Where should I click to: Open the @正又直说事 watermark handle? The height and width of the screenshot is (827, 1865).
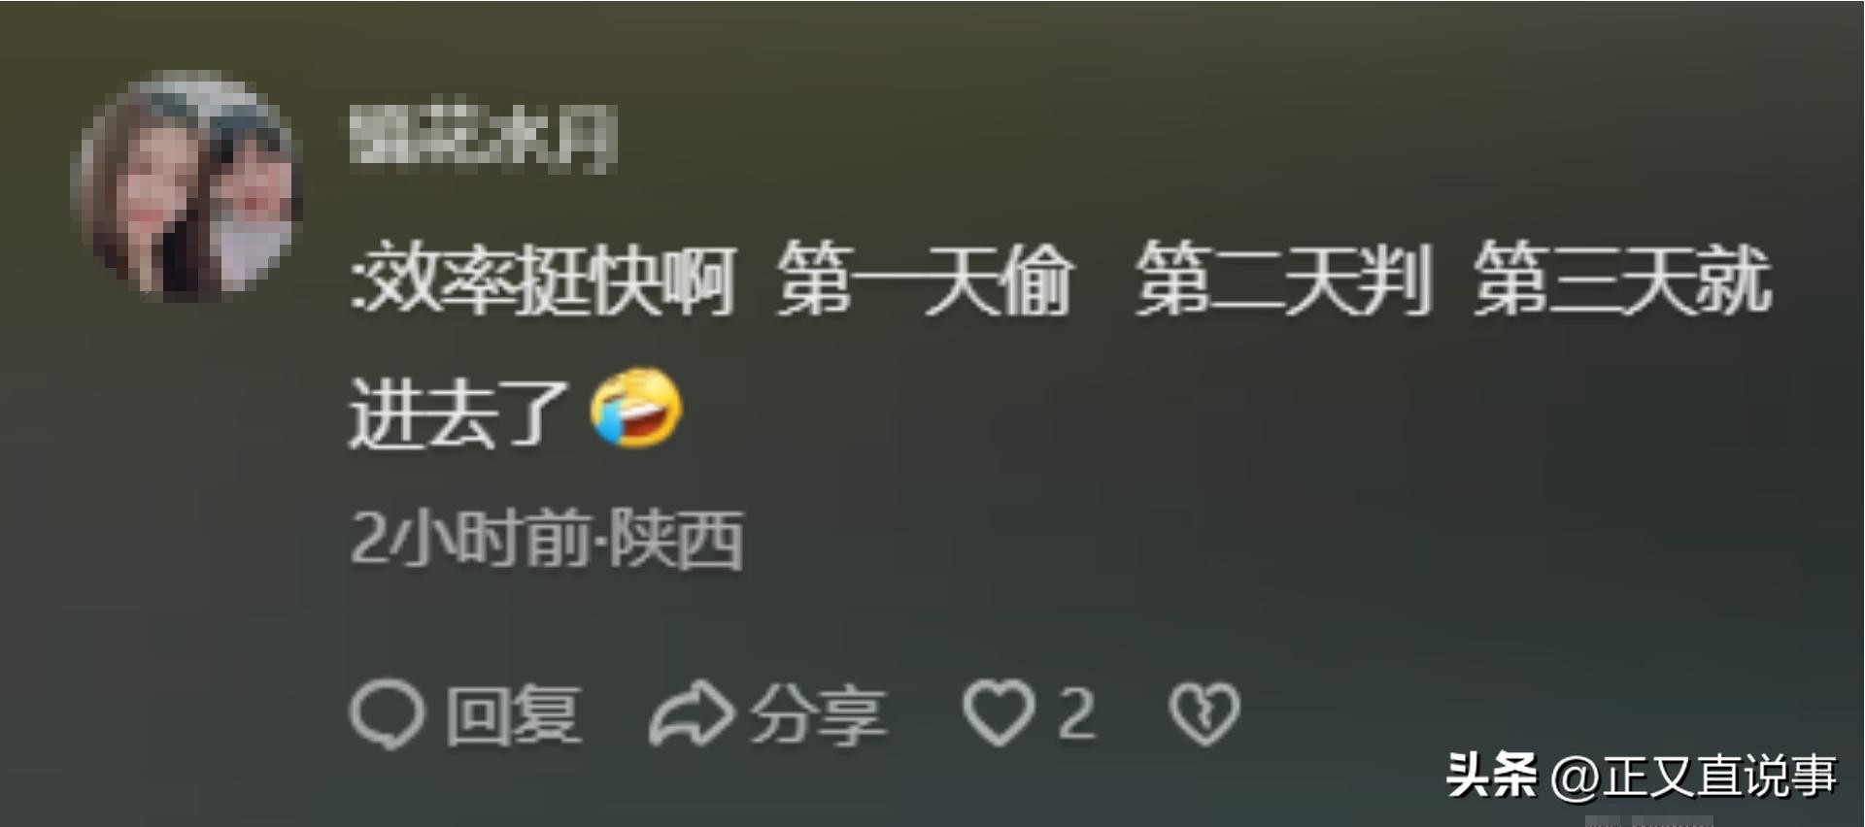pos(1694,776)
